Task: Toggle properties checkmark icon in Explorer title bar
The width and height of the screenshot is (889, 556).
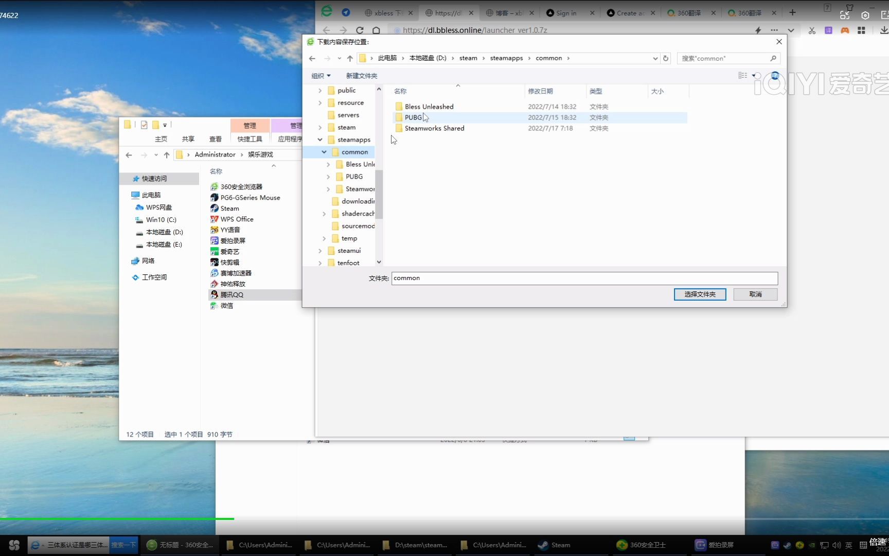Action: pyautogui.click(x=144, y=125)
